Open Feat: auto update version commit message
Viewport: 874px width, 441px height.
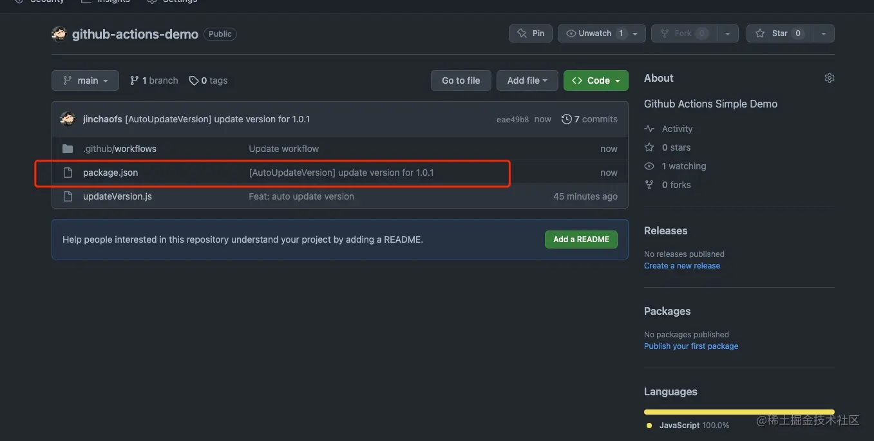[x=301, y=196]
